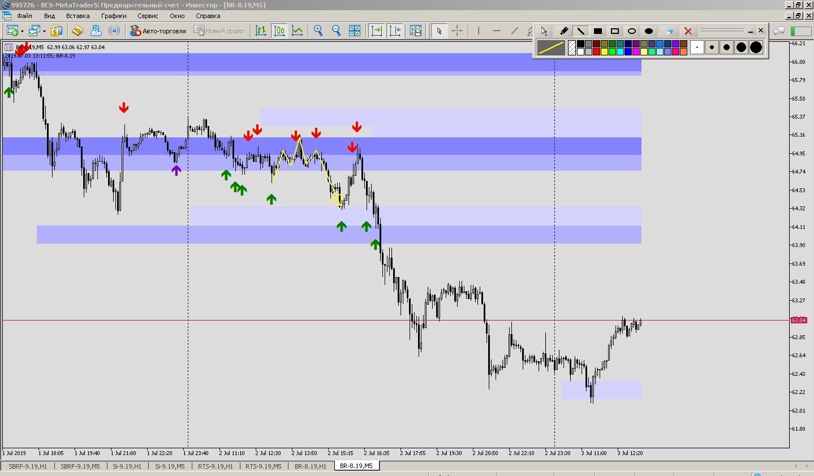
Task: Open the Вид menu
Action: (49, 16)
